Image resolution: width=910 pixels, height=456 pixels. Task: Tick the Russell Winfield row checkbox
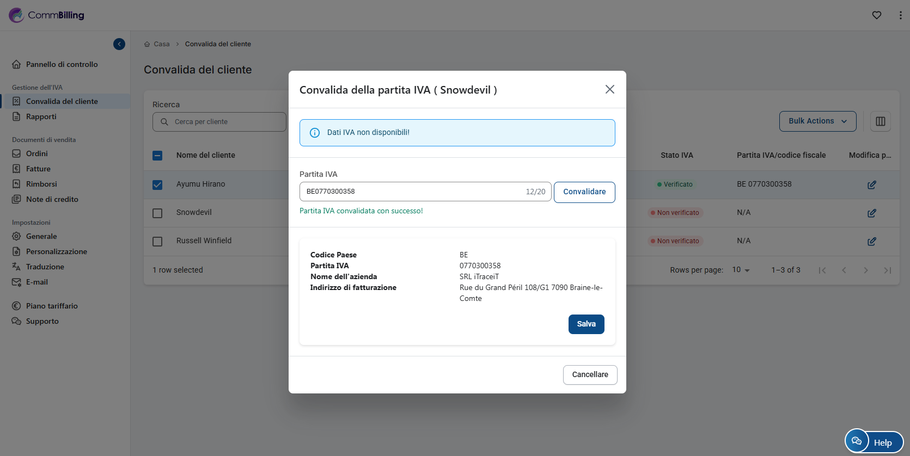[157, 242]
